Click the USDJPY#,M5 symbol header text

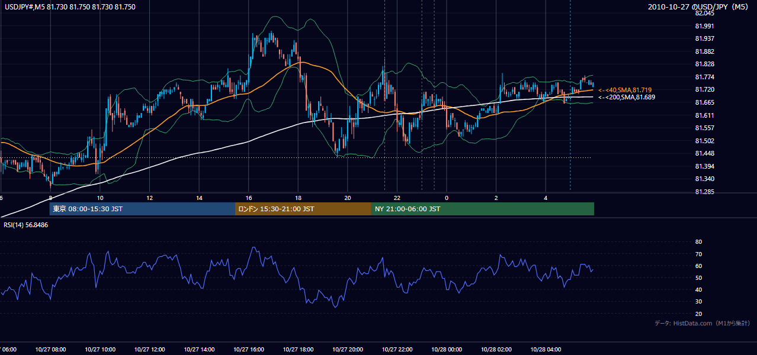coord(69,7)
